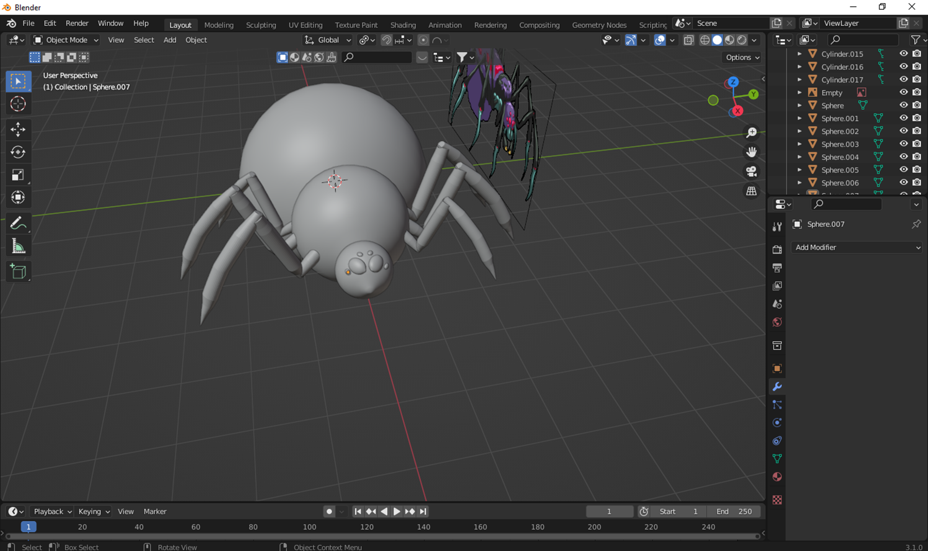The image size is (928, 551).
Task: Open the Keying dropdown
Action: pos(94,511)
